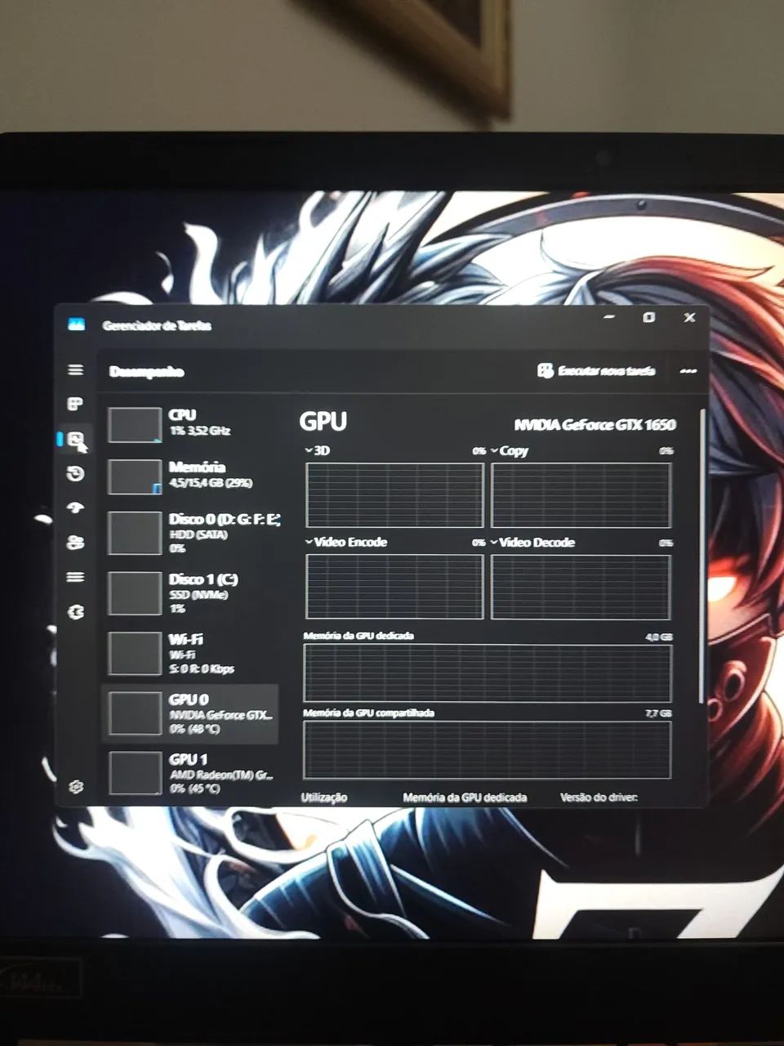Open the hamburger navigation menu

[x=75, y=370]
